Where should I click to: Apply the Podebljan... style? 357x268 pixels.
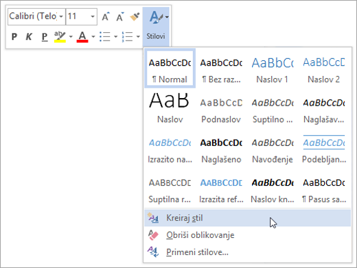[323, 148]
